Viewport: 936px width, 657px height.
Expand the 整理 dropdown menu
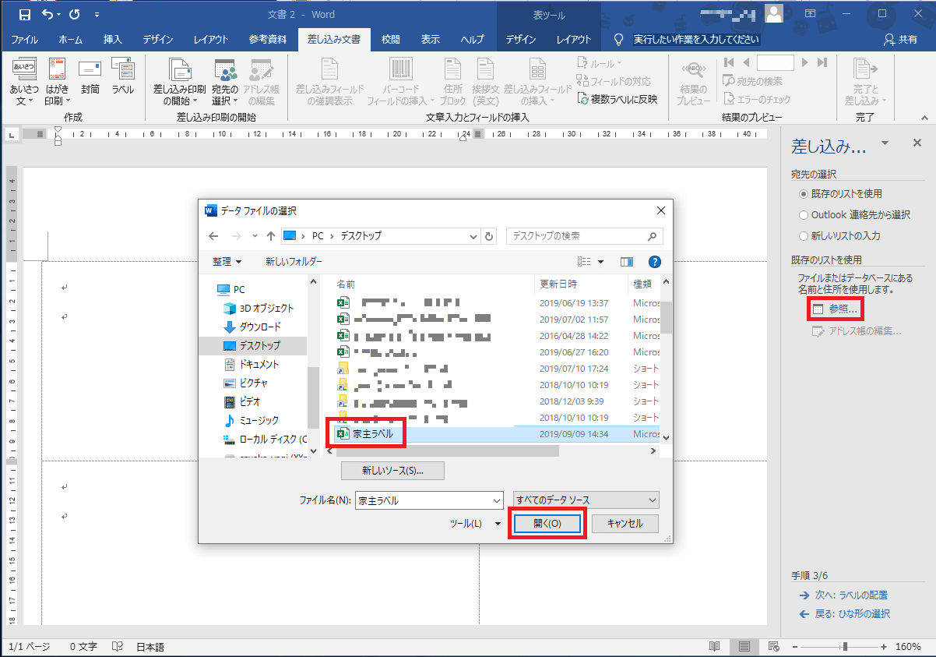coord(227,262)
